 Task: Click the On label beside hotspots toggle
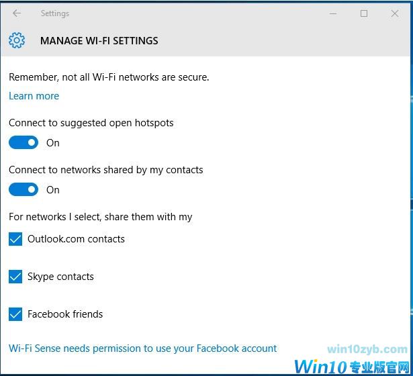click(x=53, y=143)
